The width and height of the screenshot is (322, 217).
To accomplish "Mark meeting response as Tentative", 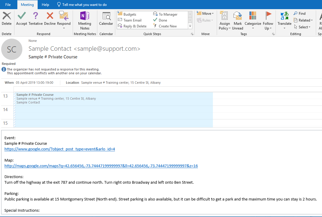I will coord(36,19).
